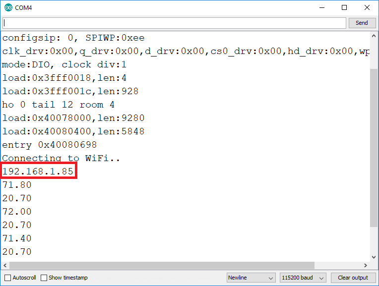
Task: Enable the Autoscroll checkbox
Action: click(7, 278)
